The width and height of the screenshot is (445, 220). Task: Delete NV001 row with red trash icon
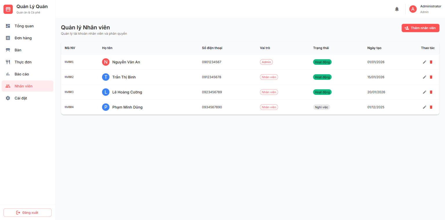coord(431,62)
